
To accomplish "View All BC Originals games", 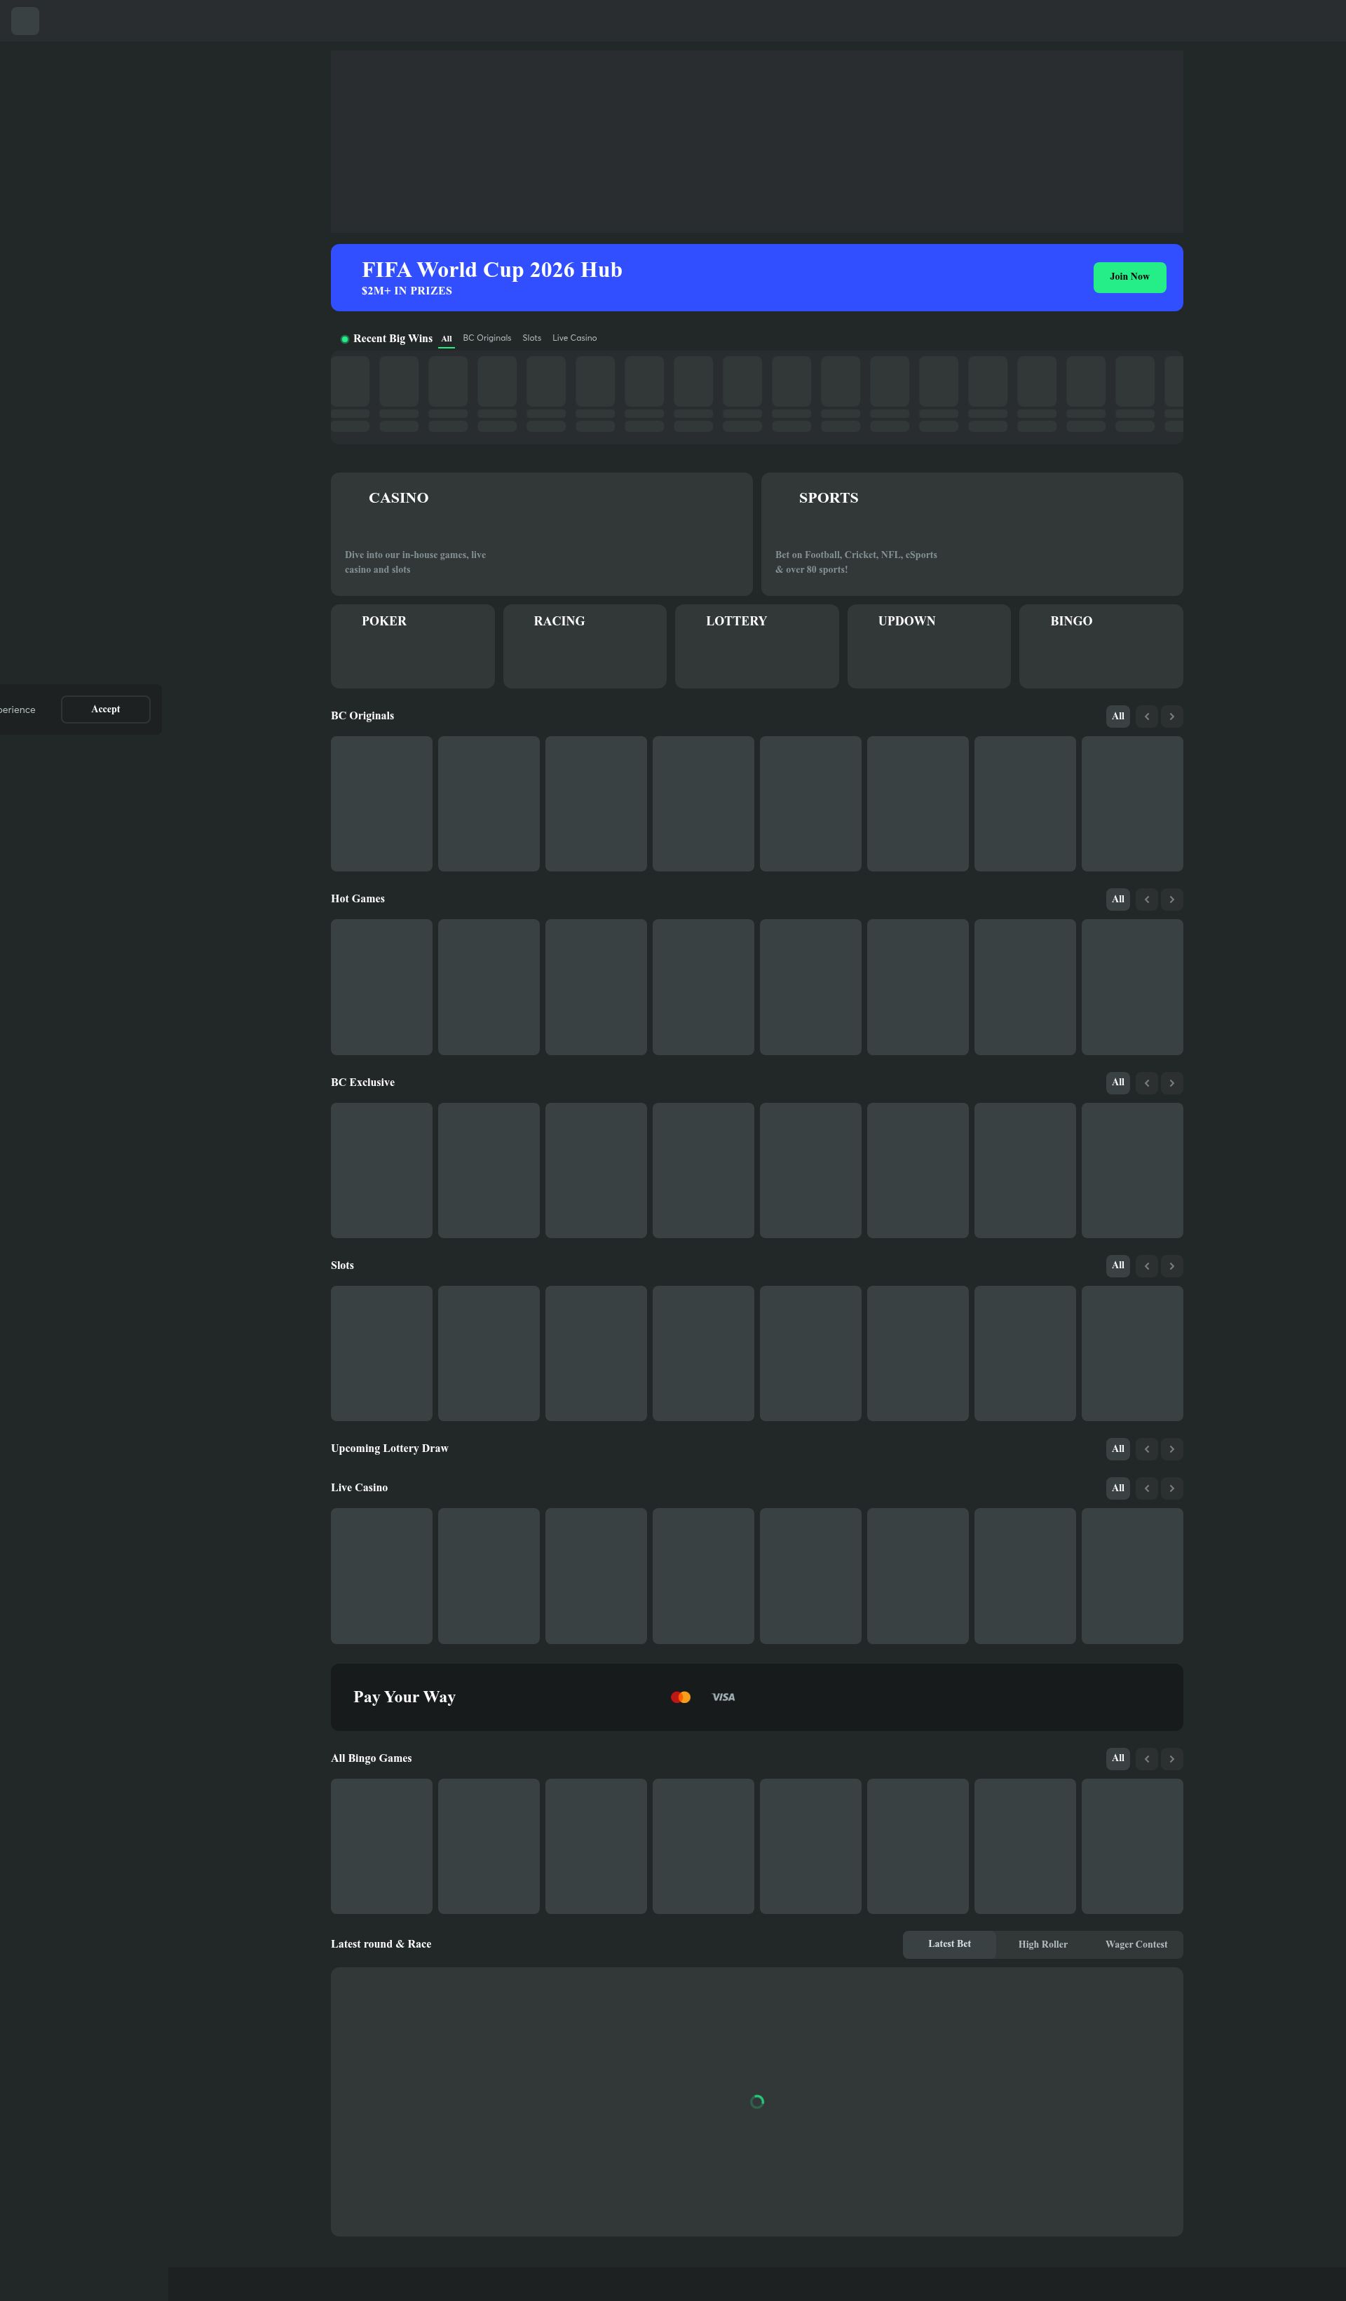I will coord(1117,717).
